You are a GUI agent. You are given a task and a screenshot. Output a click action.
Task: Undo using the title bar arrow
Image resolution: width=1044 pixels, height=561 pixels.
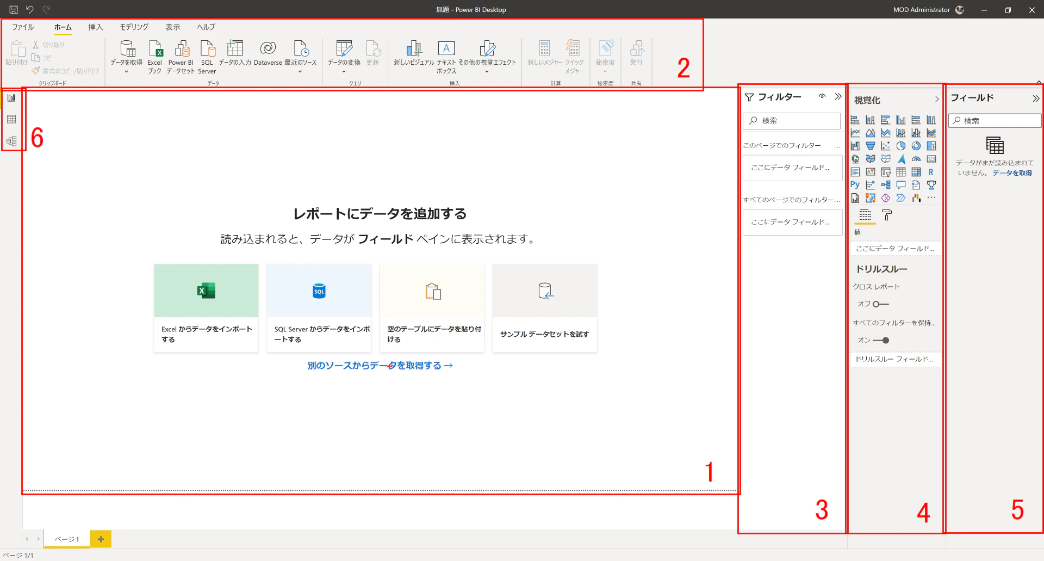30,9
